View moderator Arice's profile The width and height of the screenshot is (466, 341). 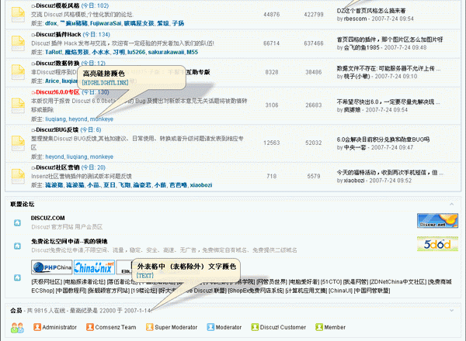pos(52,81)
